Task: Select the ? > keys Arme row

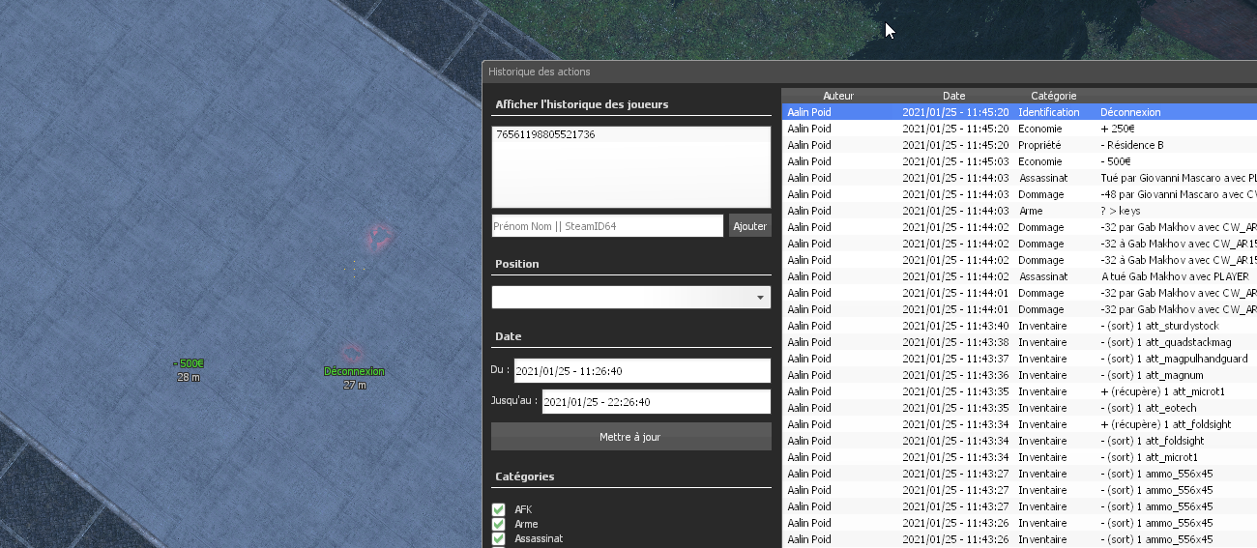Action: 1019,211
